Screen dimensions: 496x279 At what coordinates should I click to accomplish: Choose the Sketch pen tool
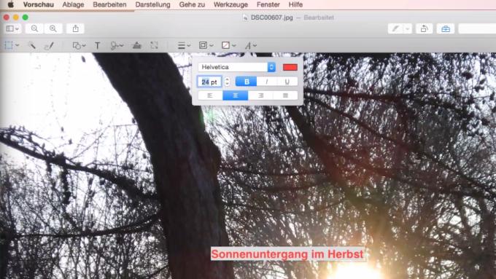click(49, 45)
